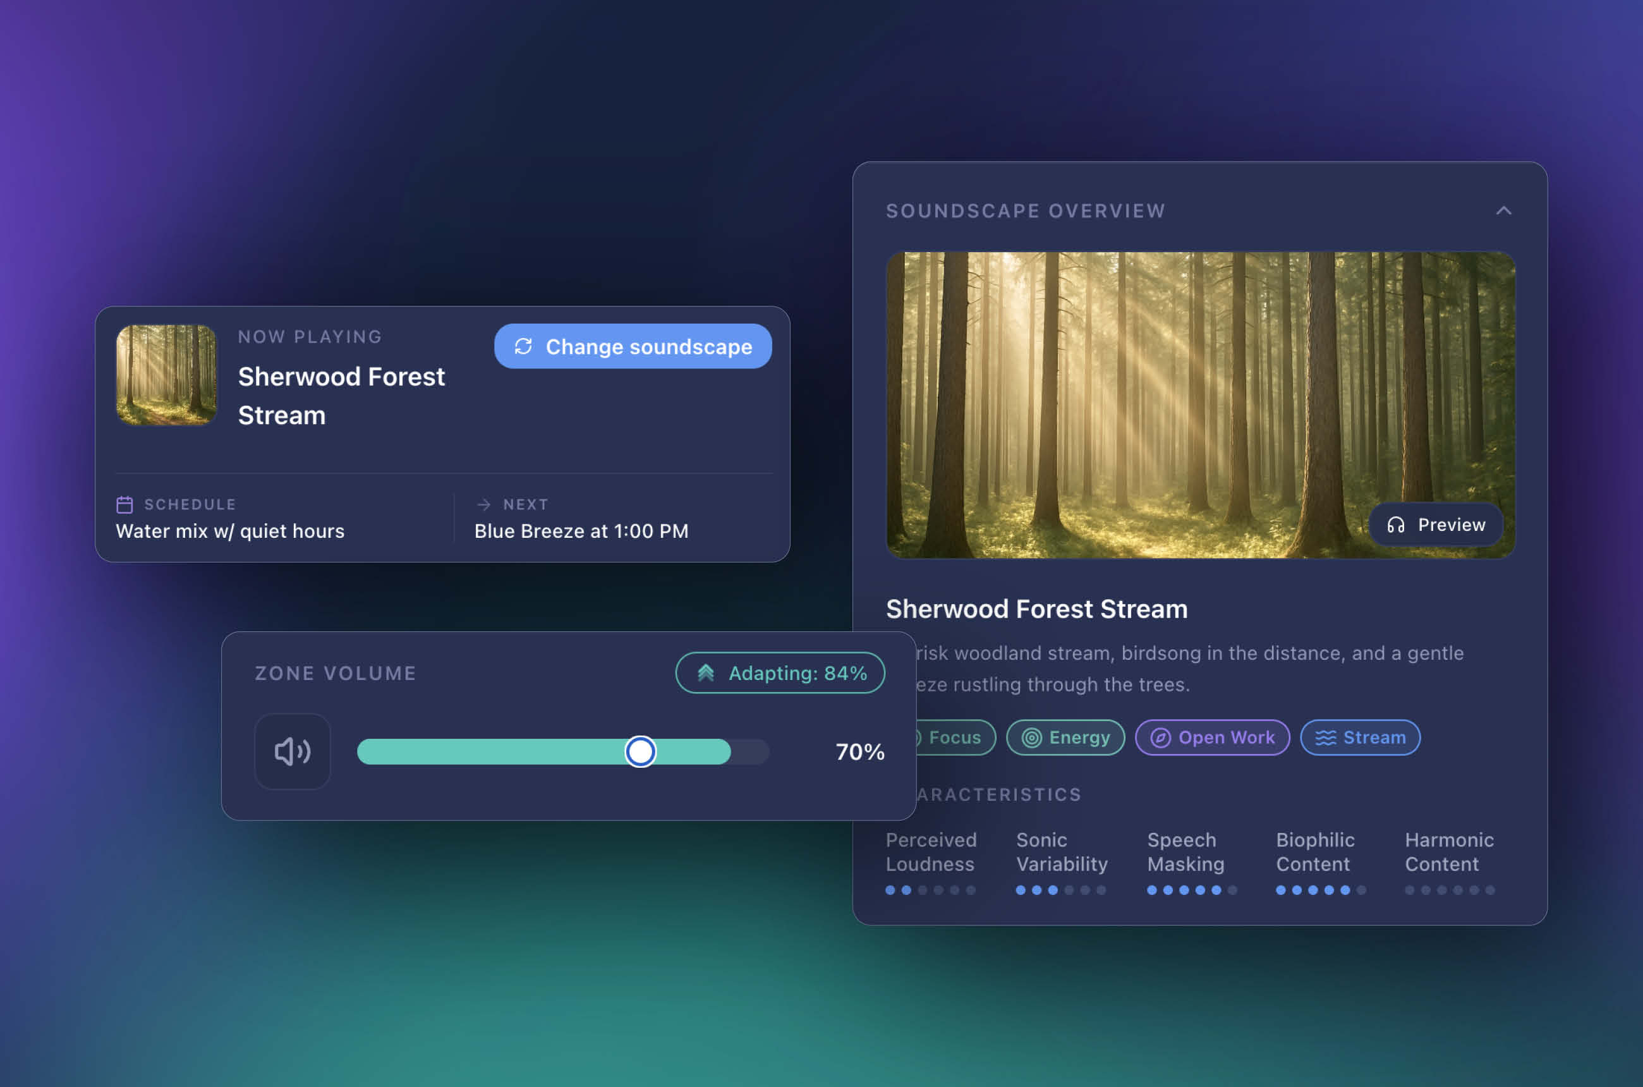Click the headphones icon on Preview
Image resolution: width=1643 pixels, height=1087 pixels.
click(x=1395, y=525)
